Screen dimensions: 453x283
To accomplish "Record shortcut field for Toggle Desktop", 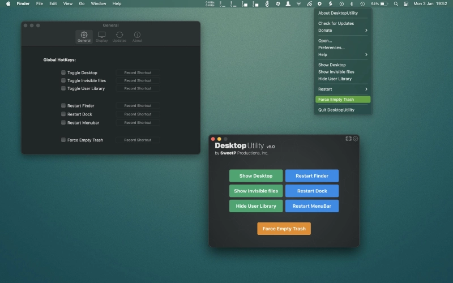I will (x=138, y=73).
